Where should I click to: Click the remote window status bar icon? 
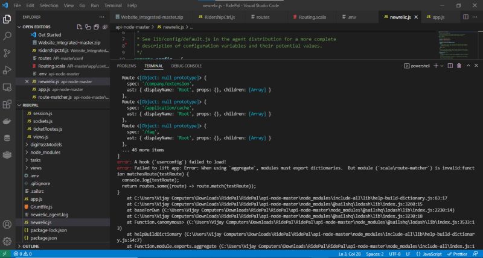point(5,254)
